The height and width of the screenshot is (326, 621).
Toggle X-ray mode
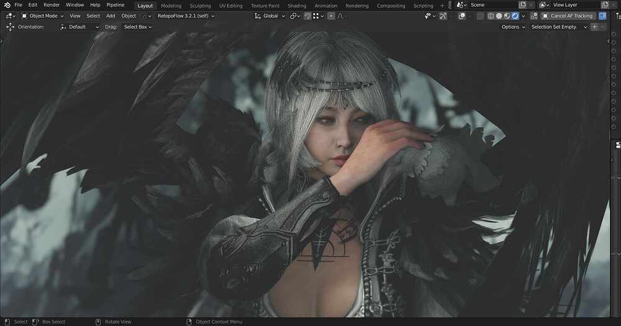tap(480, 16)
